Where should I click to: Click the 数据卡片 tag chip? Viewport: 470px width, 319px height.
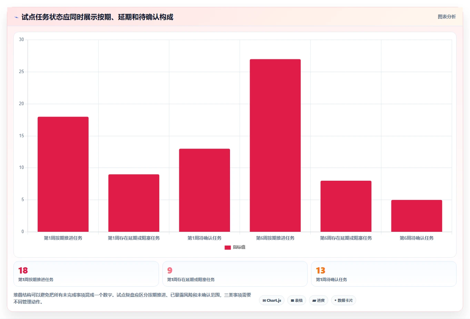point(343,300)
